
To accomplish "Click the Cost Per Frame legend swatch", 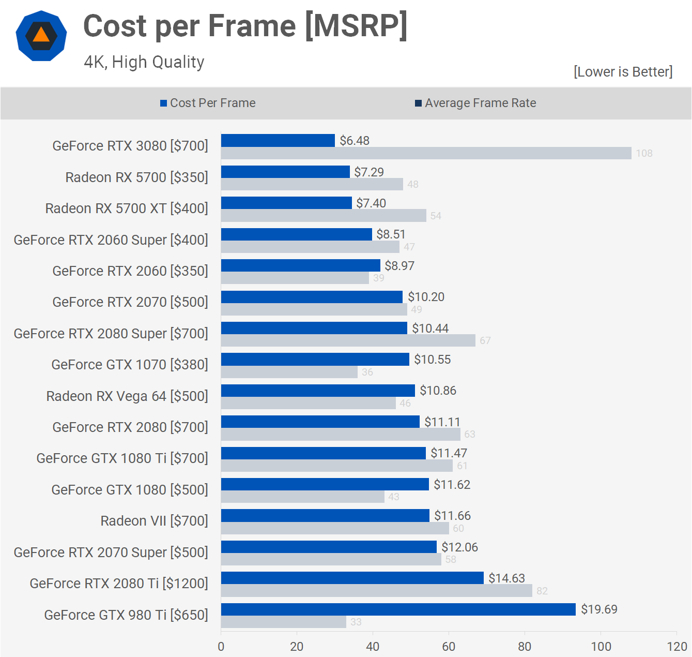I will pyautogui.click(x=163, y=103).
